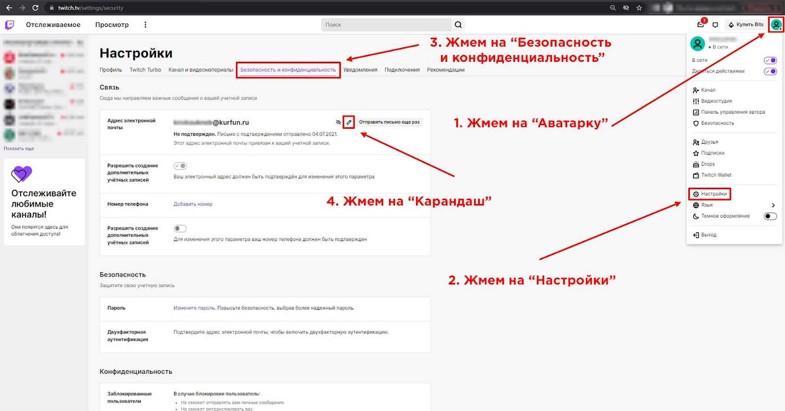785x411 pixels.
Task: Click the Add phone number link
Action: click(x=193, y=204)
